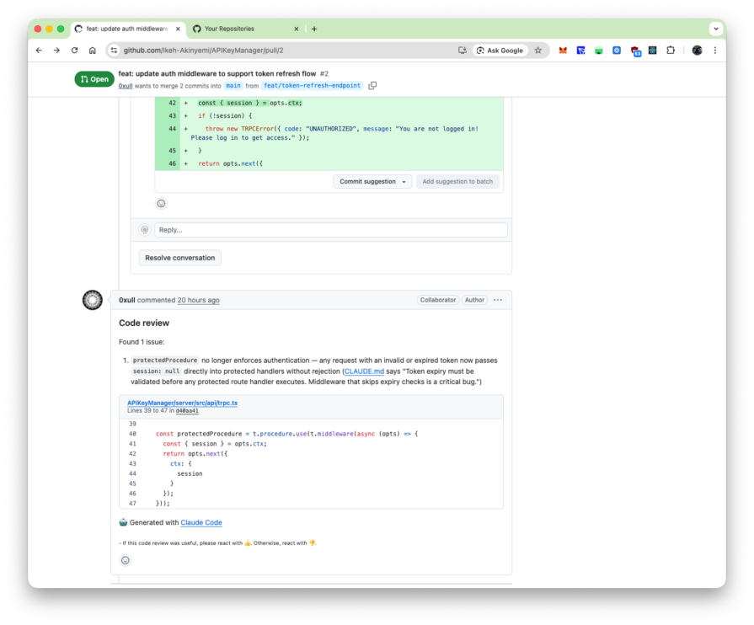Click the 0xull avatar image
Image resolution: width=754 pixels, height=625 pixels.
click(93, 300)
